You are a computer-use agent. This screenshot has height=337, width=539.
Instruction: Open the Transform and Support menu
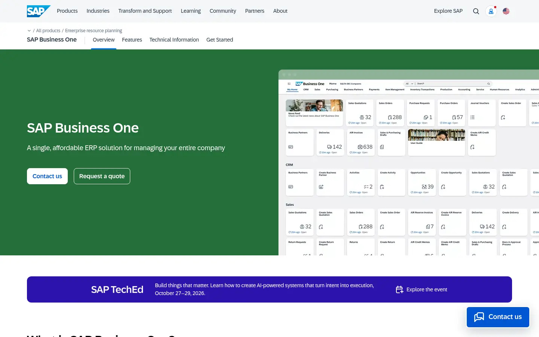coord(145,11)
